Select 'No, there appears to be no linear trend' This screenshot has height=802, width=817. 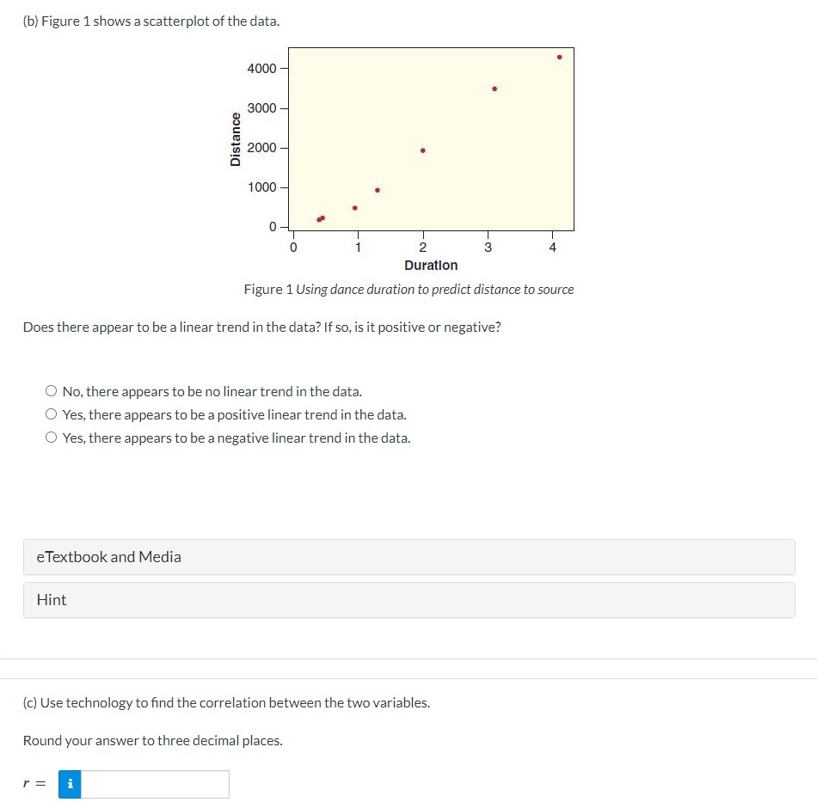(52, 390)
